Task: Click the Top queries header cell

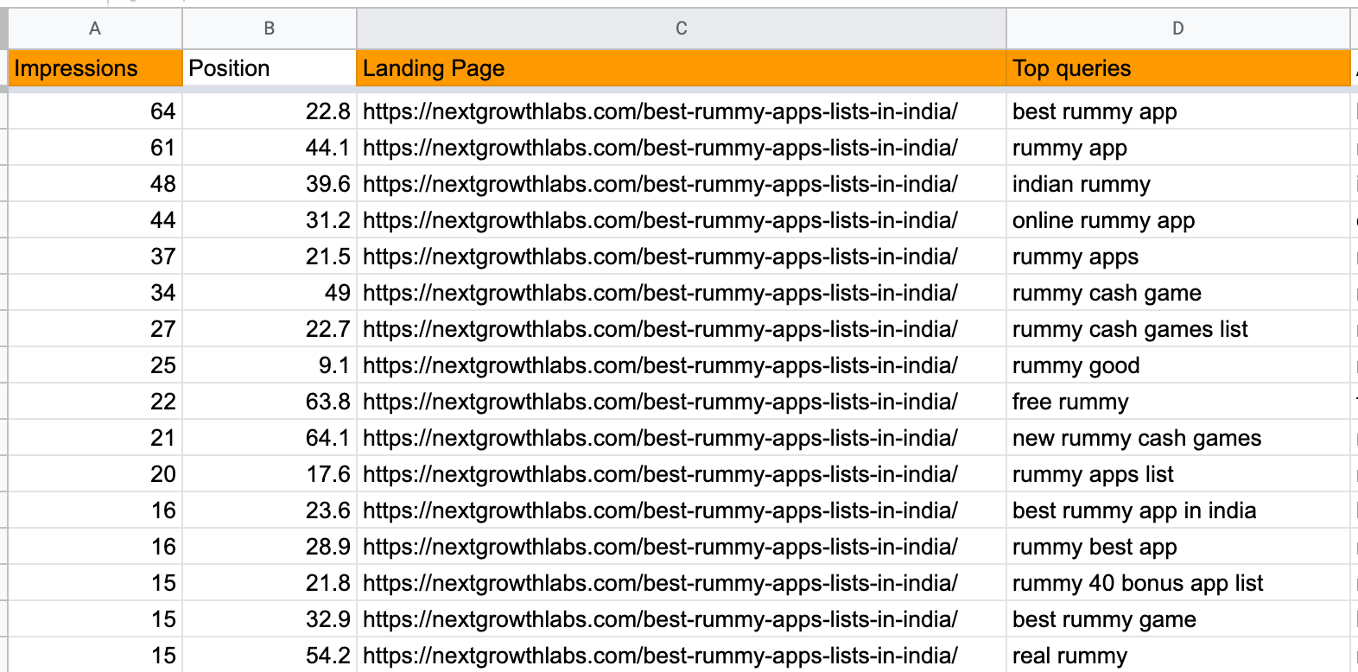Action: tap(1178, 68)
